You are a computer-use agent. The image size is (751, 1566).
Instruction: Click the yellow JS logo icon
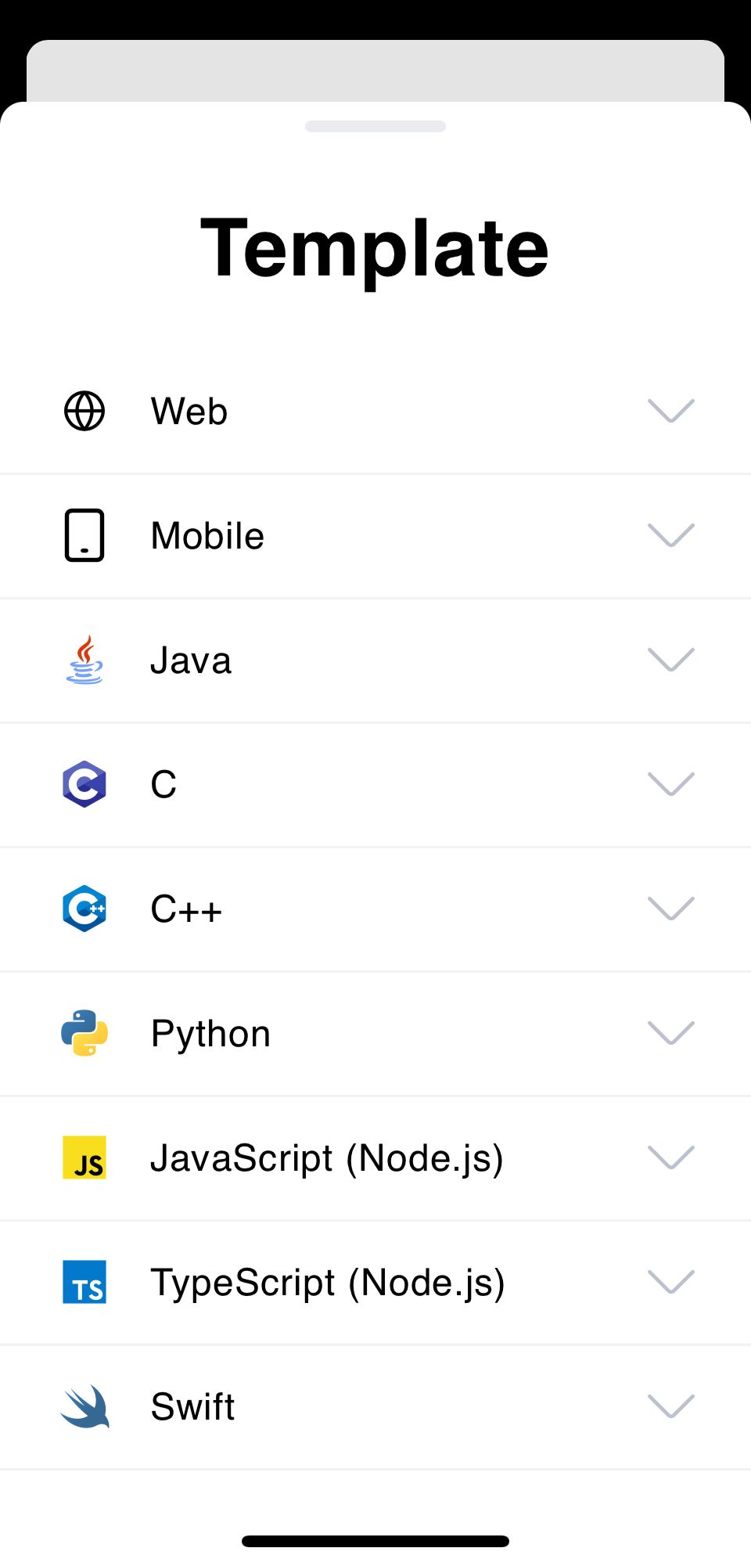(84, 1157)
